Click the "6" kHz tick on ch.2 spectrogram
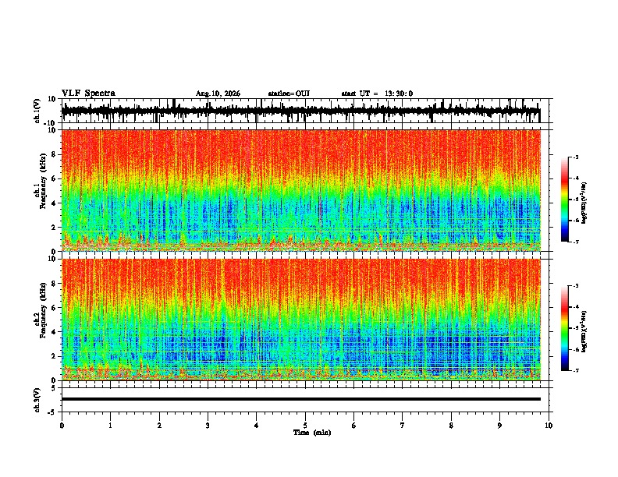Screen dimensions: 618x477 pos(55,308)
